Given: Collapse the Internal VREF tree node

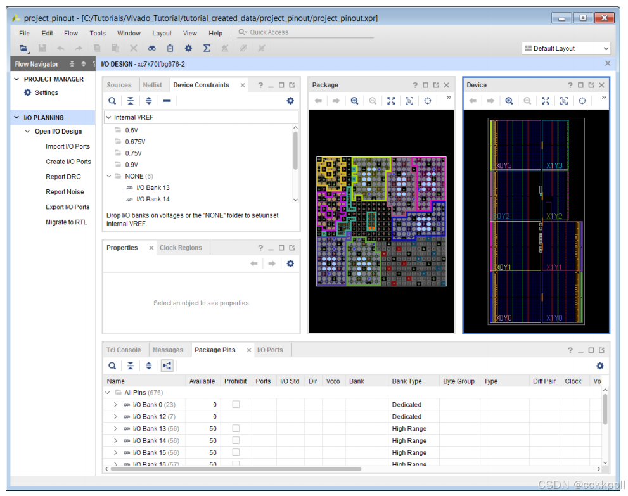Looking at the screenshot, I should [x=109, y=117].
